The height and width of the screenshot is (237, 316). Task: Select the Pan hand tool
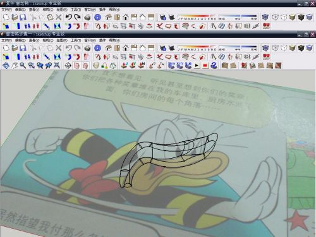point(15,66)
